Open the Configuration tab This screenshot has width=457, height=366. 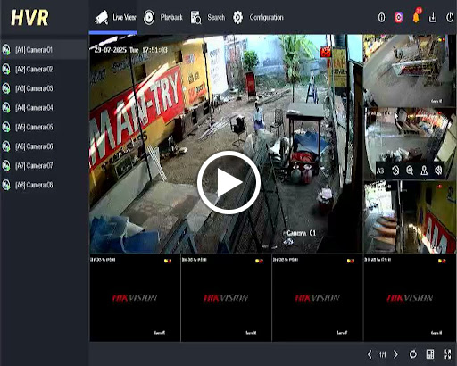(258, 18)
